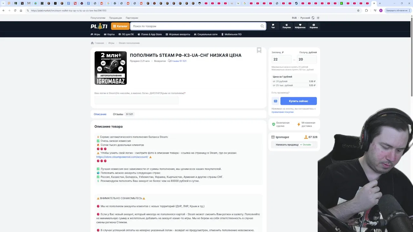This screenshot has width=413, height=232.
Task: Click the IGROMAGAZ product image
Action: click(111, 68)
